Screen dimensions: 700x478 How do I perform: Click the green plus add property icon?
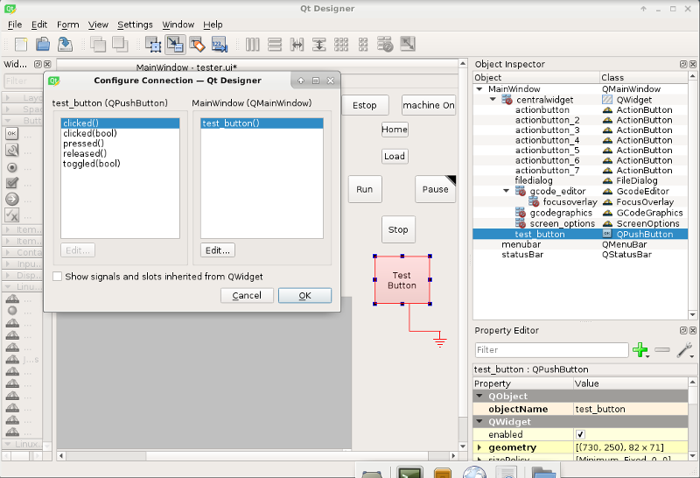click(x=640, y=350)
